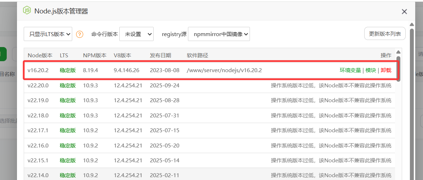This screenshot has width=423, height=180.
Task: Select version v22.14.0 cell
Action: [38, 175]
